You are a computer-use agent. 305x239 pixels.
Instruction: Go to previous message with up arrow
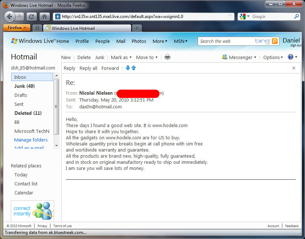tap(134, 68)
